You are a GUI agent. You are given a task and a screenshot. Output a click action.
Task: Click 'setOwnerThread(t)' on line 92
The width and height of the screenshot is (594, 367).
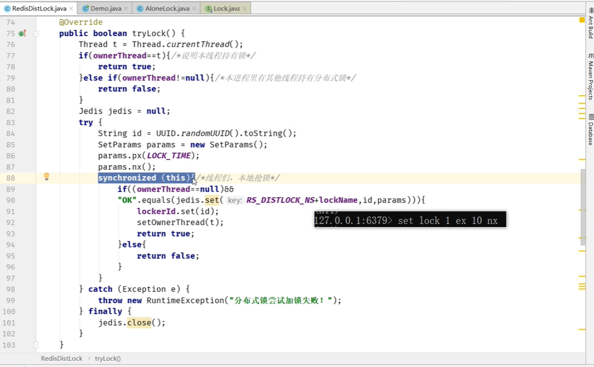coord(178,222)
